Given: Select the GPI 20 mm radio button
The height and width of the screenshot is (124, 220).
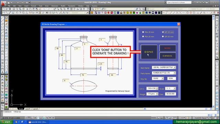Looking at the screenshot, I should (163, 37).
